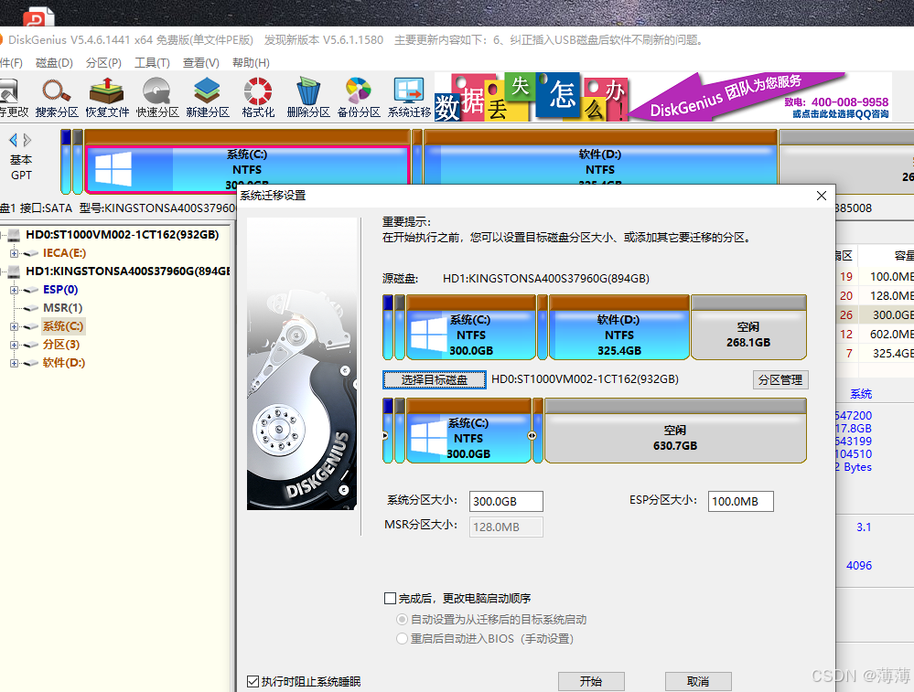Click Save Changes (存更改) toolbar icon
This screenshot has width=914, height=692.
12,97
